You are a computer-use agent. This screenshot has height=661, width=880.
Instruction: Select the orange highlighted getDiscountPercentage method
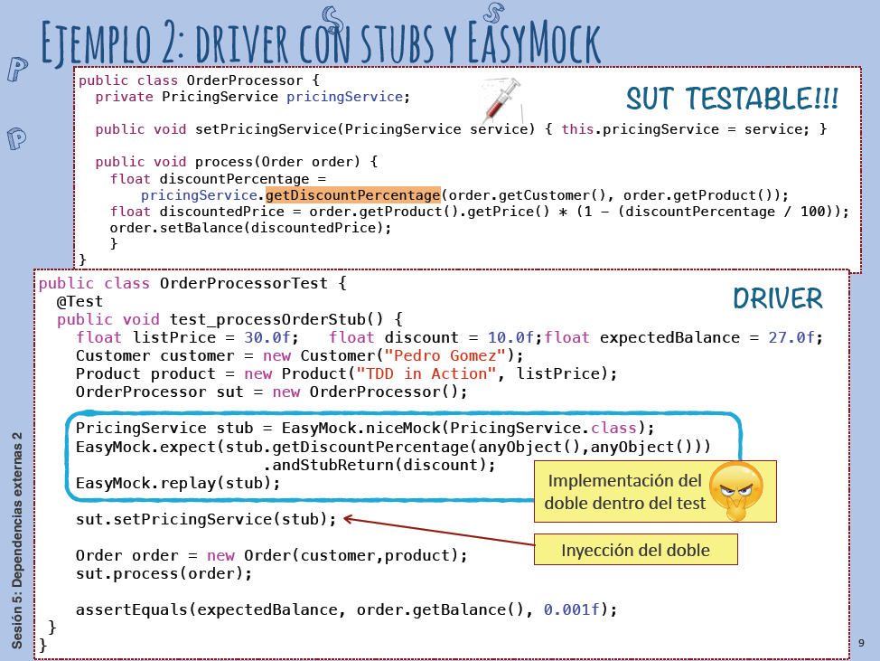click(352, 194)
